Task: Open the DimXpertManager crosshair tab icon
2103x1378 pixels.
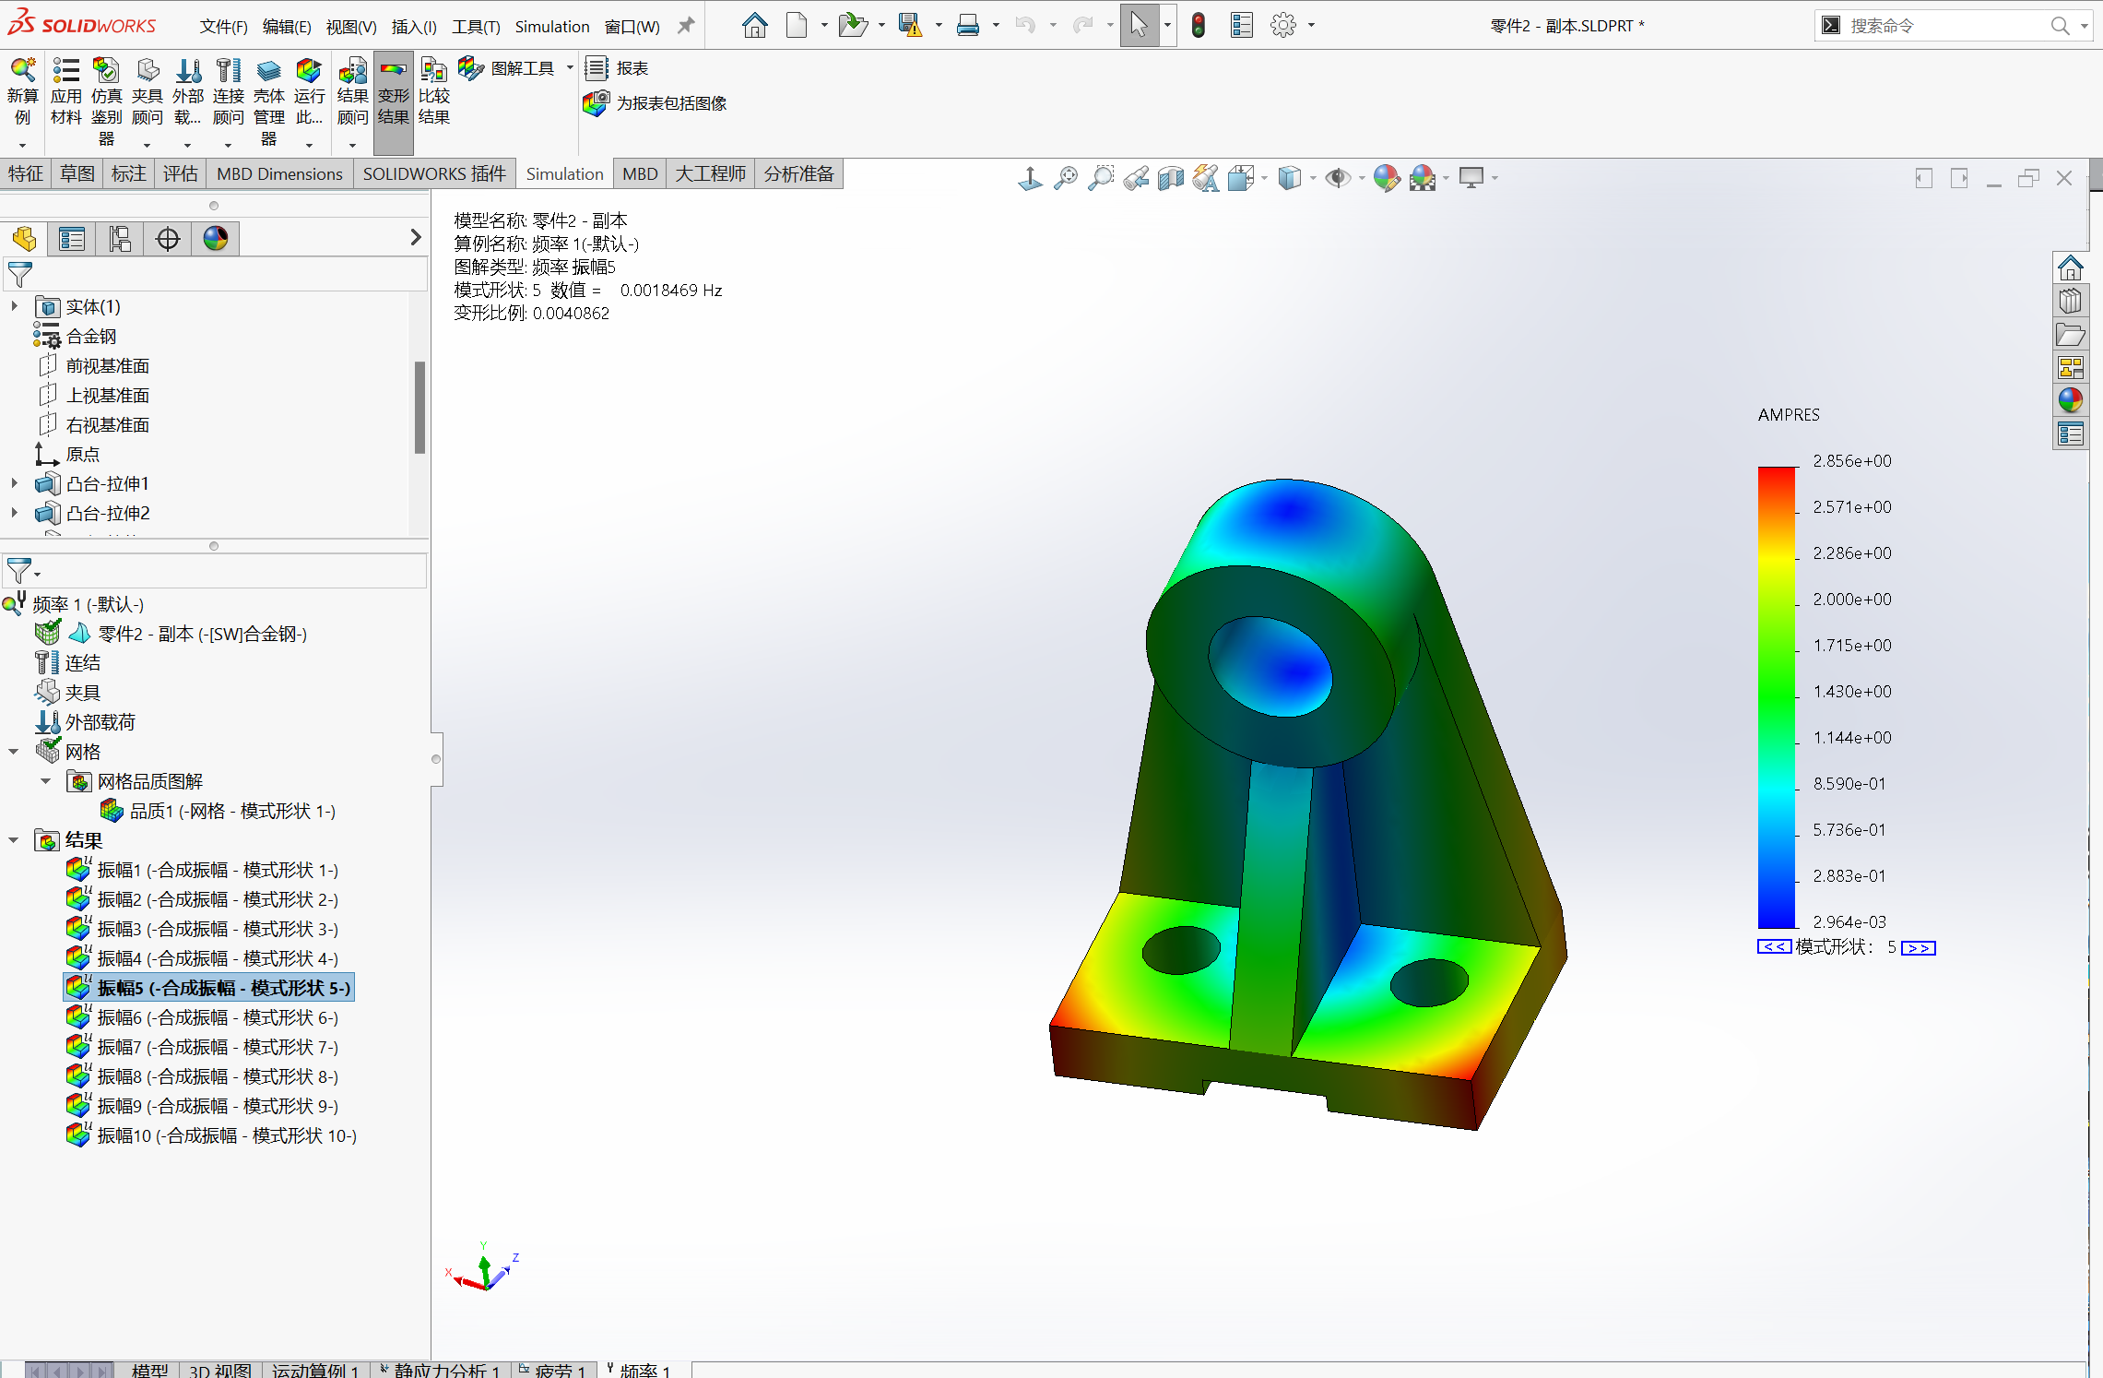Action: [168, 239]
